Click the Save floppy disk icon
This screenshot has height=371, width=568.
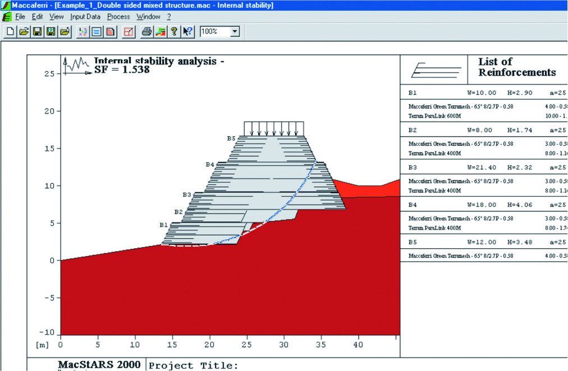pyautogui.click(x=37, y=32)
